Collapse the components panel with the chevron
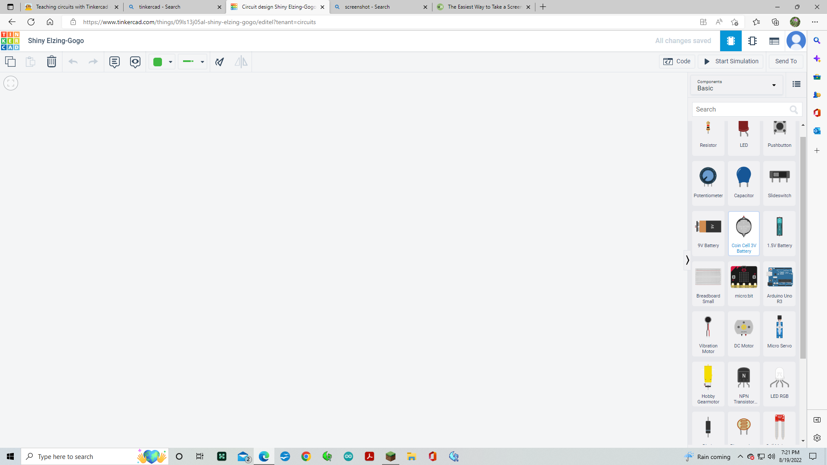The height and width of the screenshot is (465, 827). coord(687,260)
